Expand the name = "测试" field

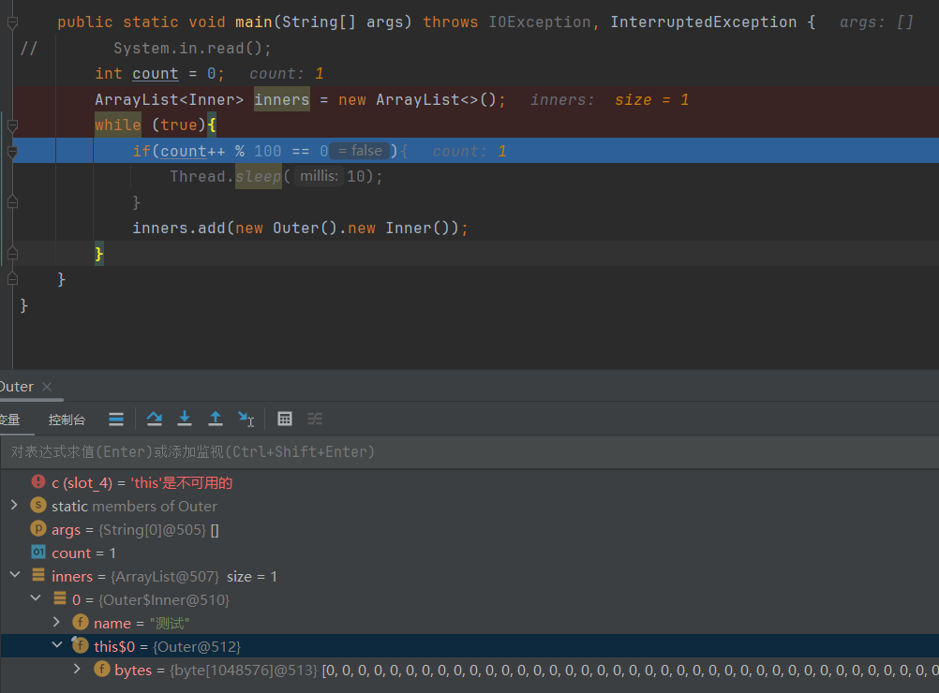pos(57,622)
